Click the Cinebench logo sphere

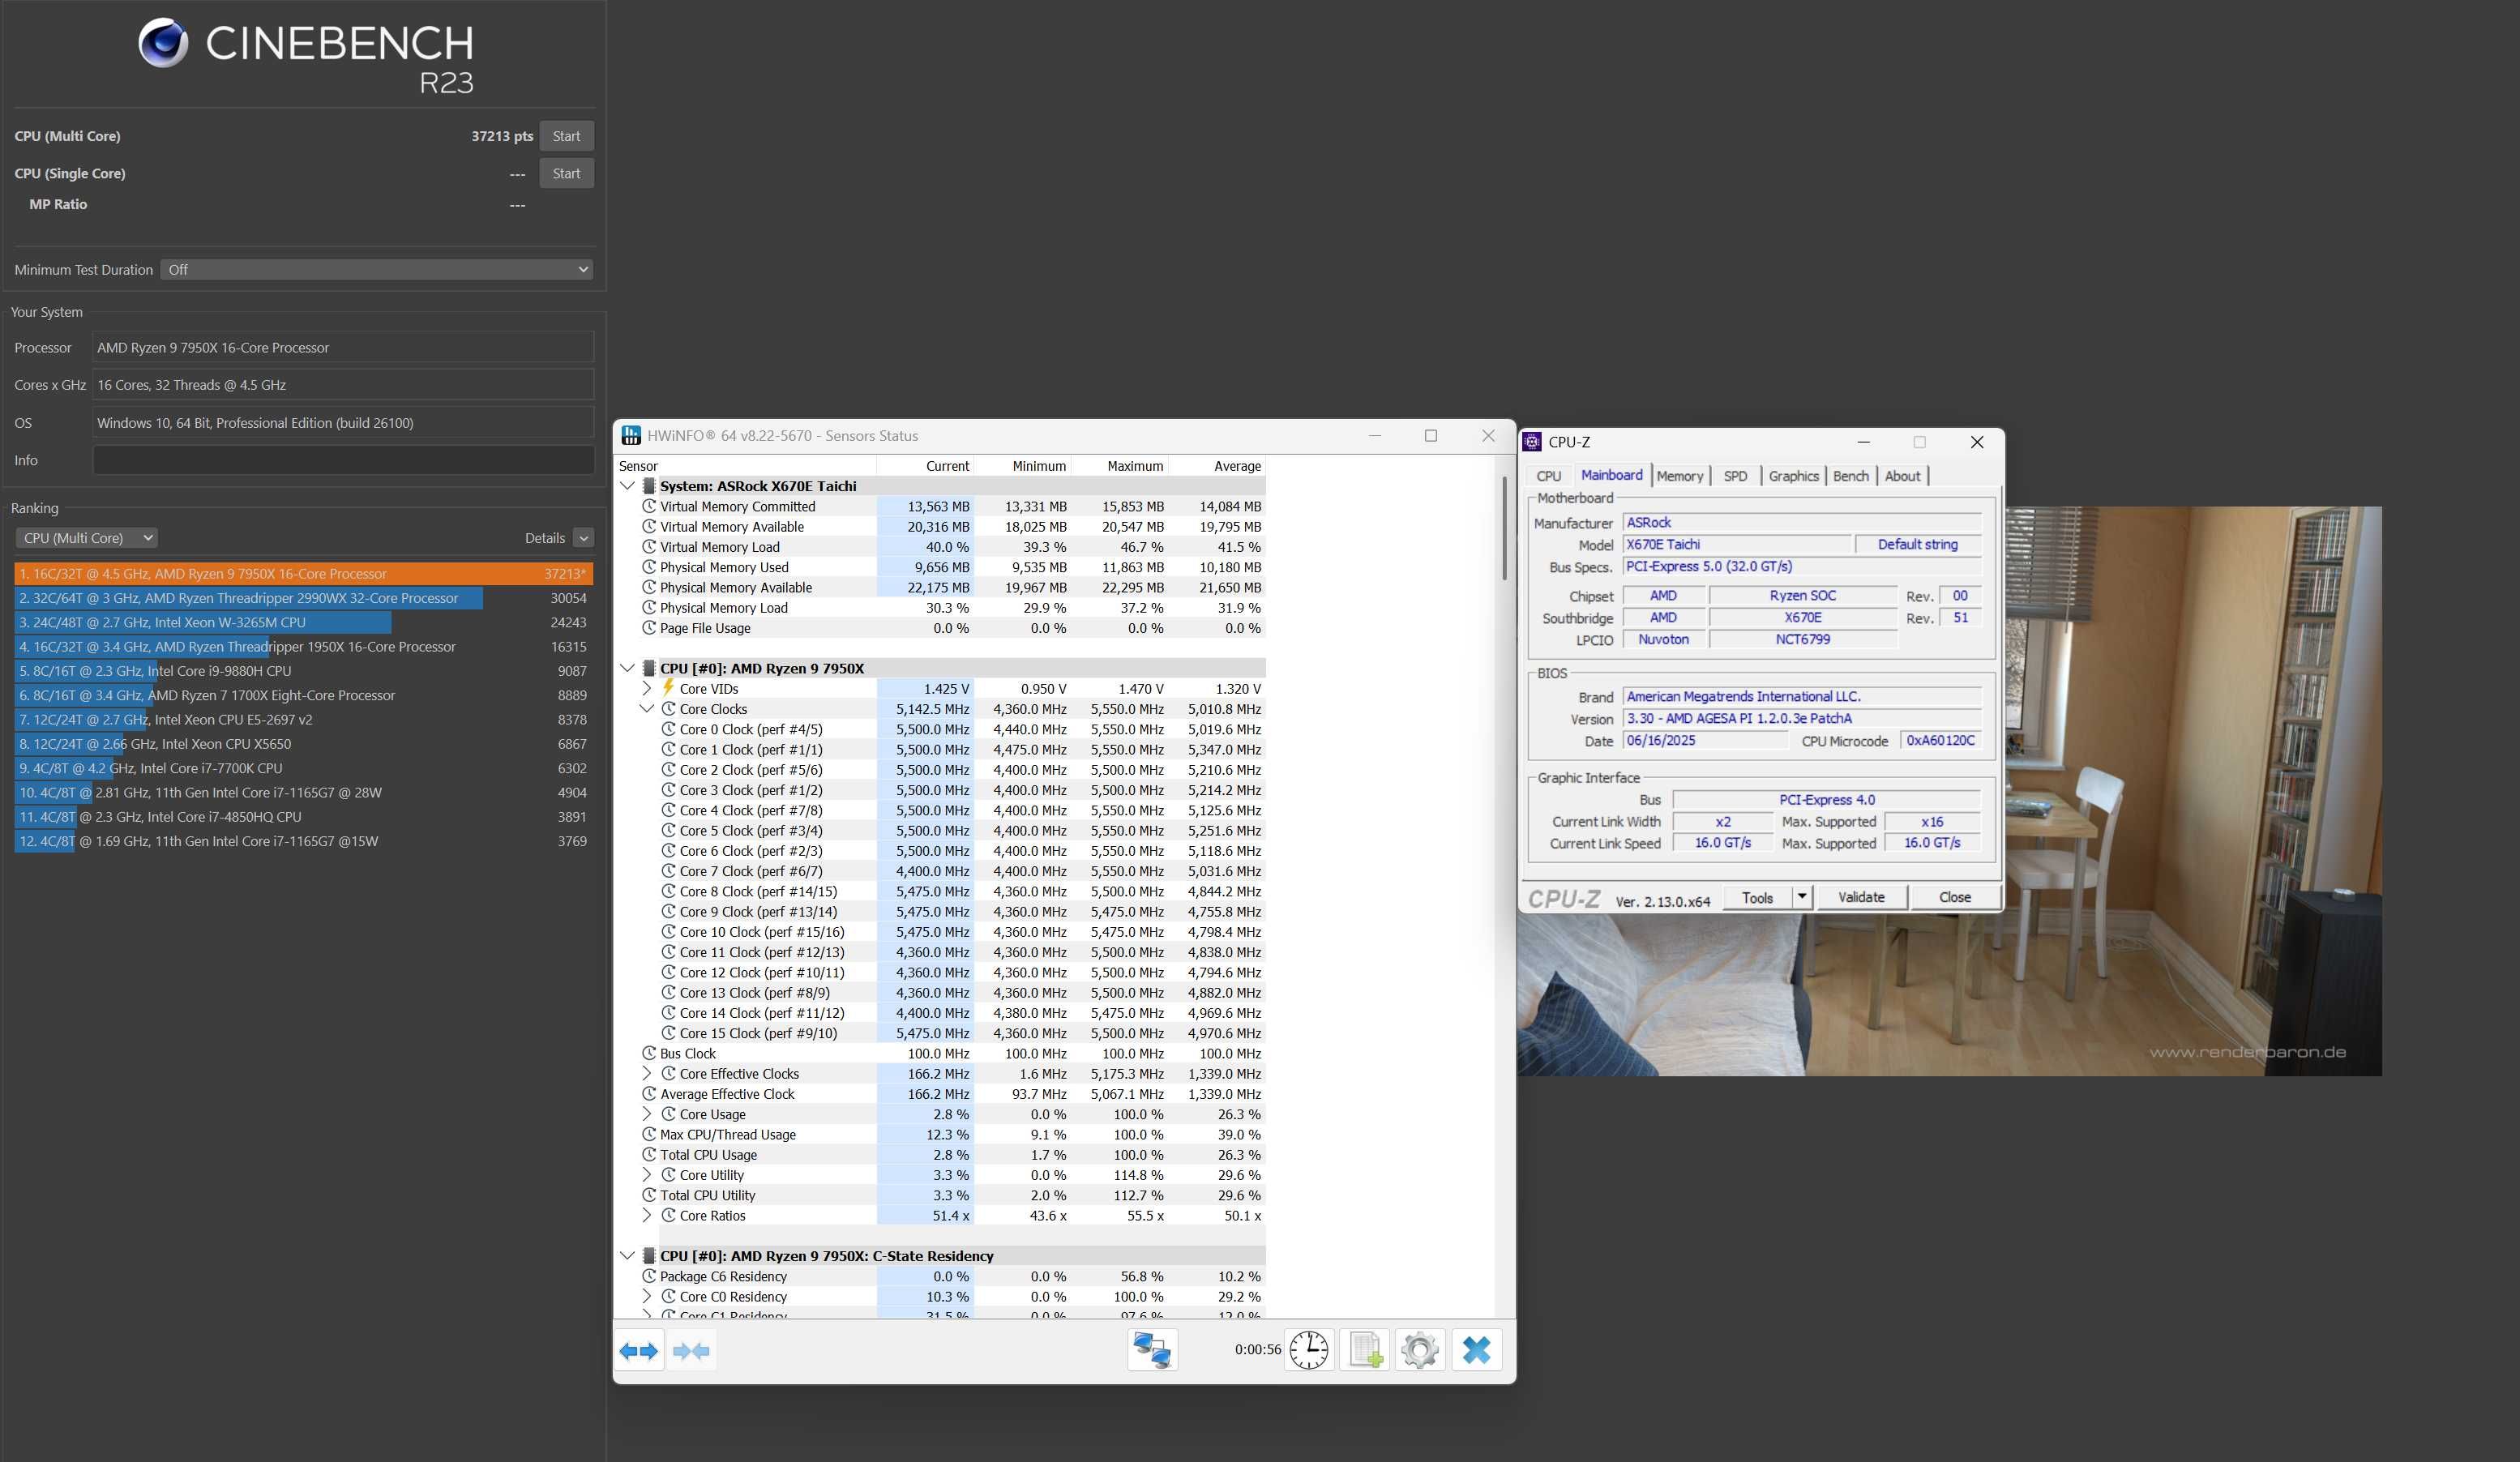point(163,43)
